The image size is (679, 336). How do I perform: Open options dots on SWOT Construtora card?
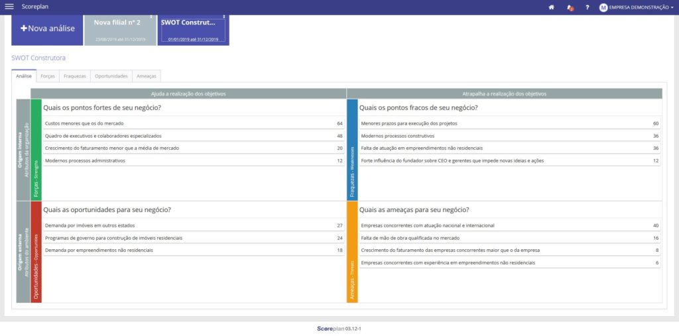tap(224, 17)
